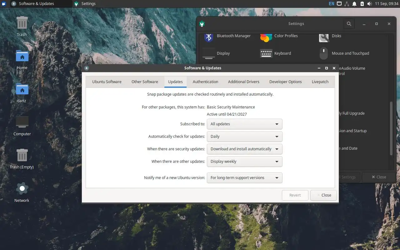The width and height of the screenshot is (400, 250).
Task: Select the Updates tab
Action: click(x=175, y=82)
